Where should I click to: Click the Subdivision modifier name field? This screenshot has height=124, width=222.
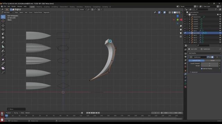(x=200, y=57)
